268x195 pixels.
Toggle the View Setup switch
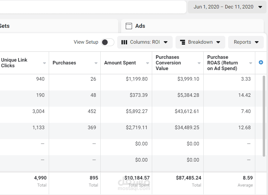tap(107, 42)
